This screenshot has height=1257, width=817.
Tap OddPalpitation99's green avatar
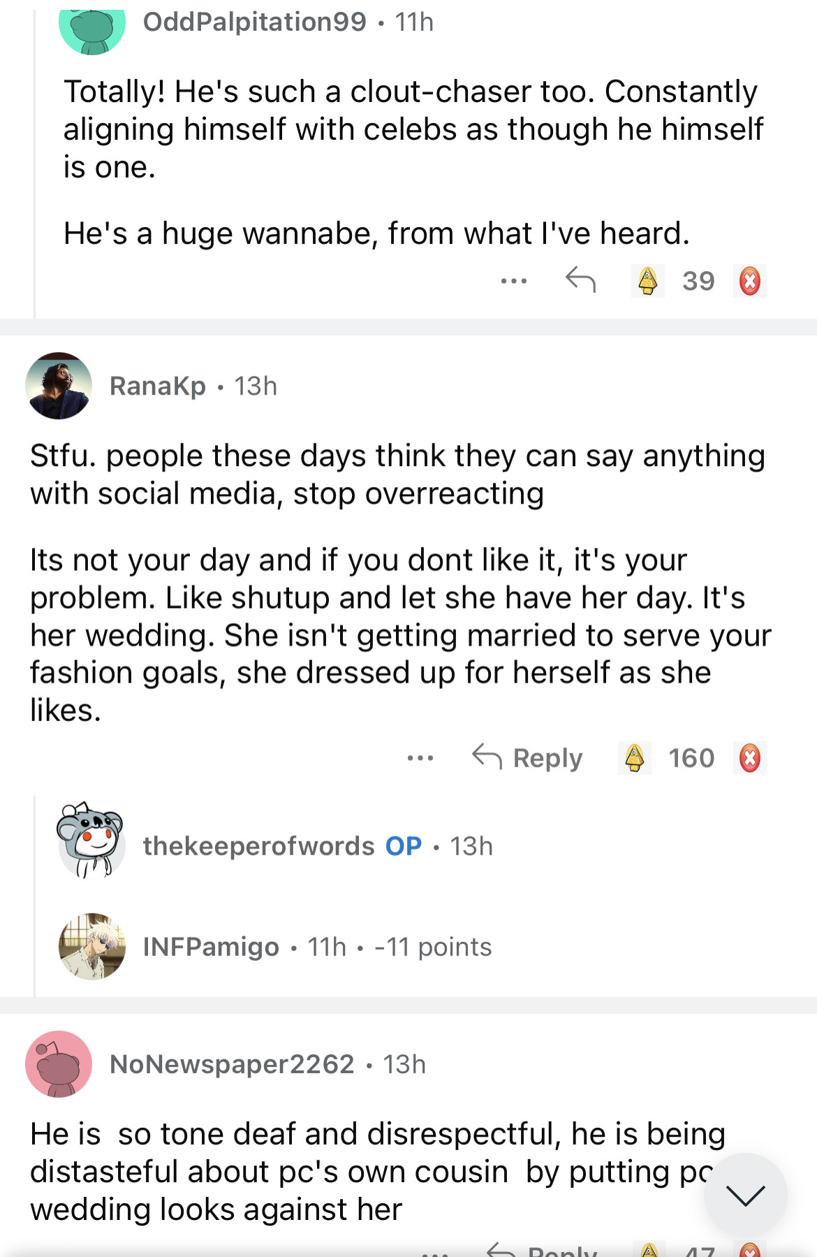92,28
